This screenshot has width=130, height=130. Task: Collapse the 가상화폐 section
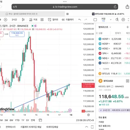[100, 69]
